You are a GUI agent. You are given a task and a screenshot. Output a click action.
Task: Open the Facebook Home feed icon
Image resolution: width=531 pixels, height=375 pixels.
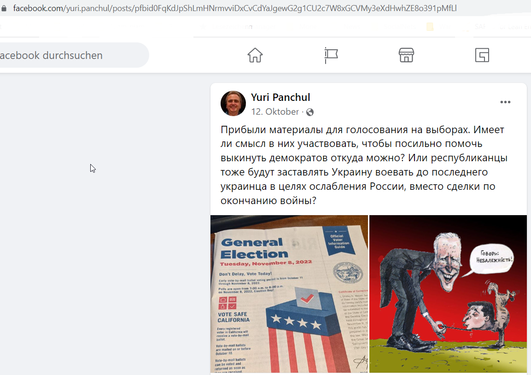(x=255, y=55)
